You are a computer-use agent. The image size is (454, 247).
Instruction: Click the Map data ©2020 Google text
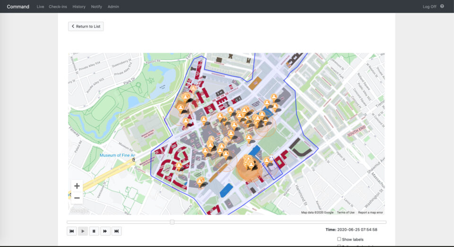(x=317, y=212)
